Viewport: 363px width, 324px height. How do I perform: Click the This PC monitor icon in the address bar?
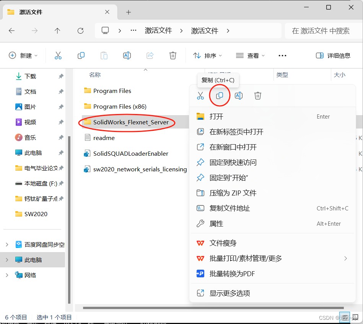[105, 31]
